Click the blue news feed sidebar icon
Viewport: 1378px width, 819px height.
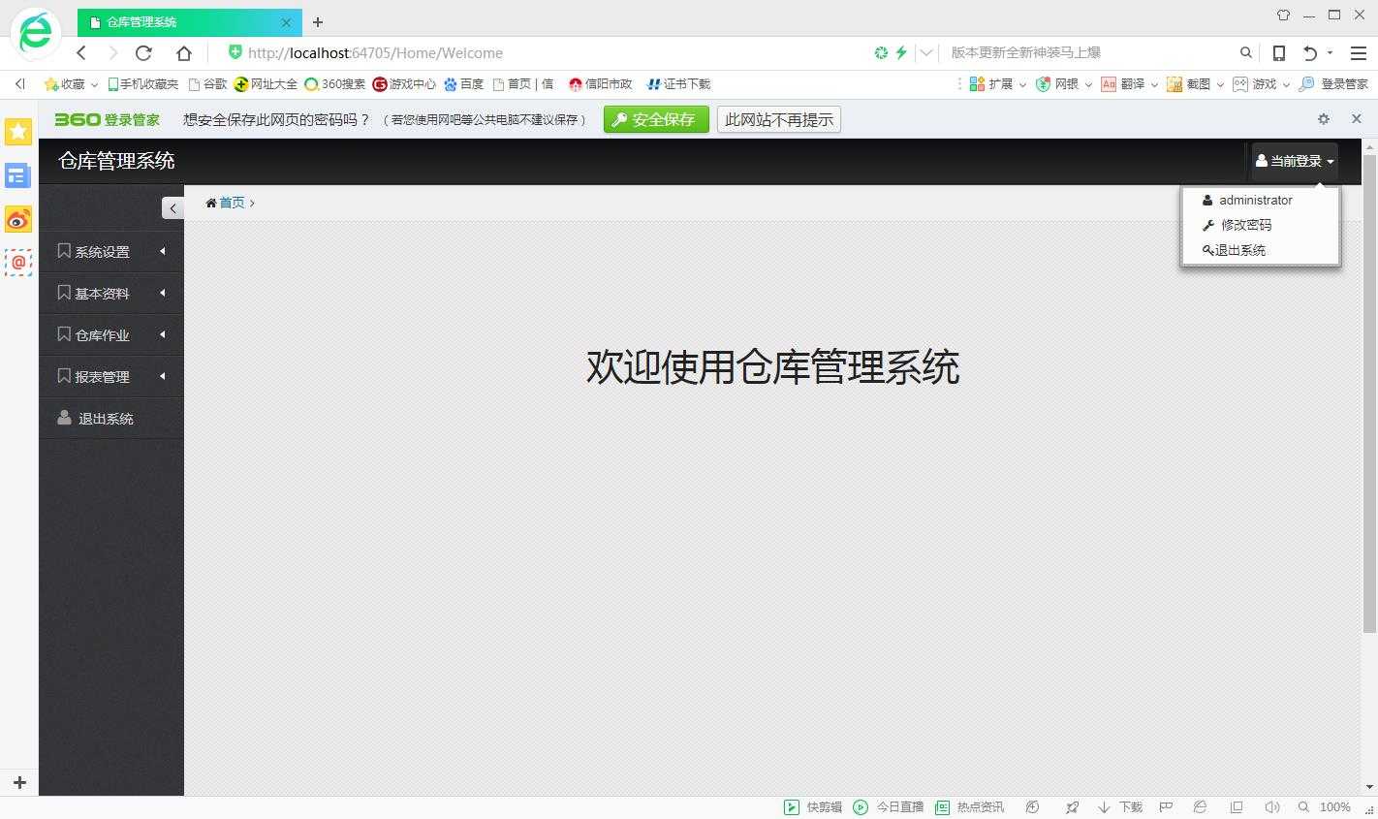click(x=18, y=175)
